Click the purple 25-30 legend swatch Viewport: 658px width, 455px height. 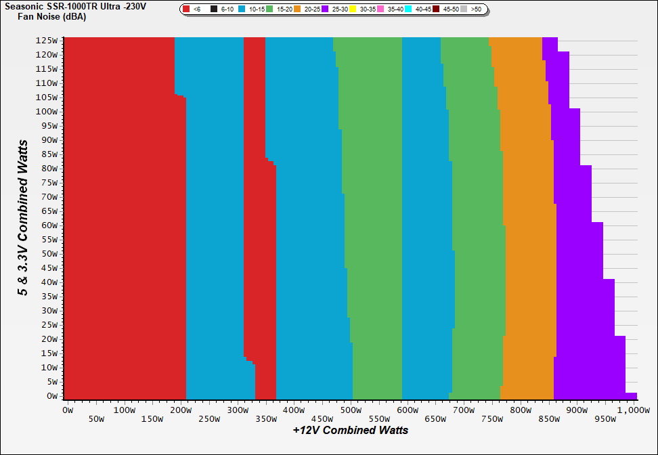coord(325,9)
